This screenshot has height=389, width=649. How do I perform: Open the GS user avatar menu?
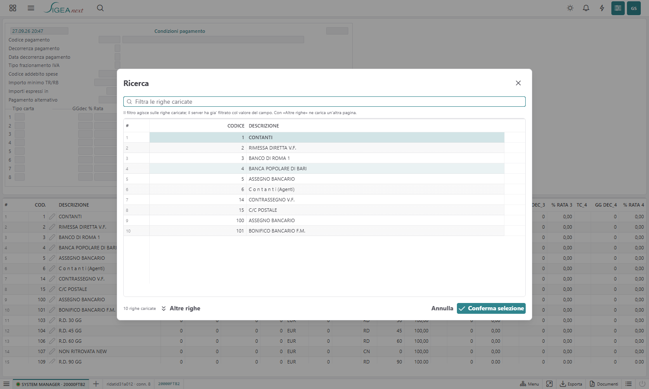[x=634, y=8]
